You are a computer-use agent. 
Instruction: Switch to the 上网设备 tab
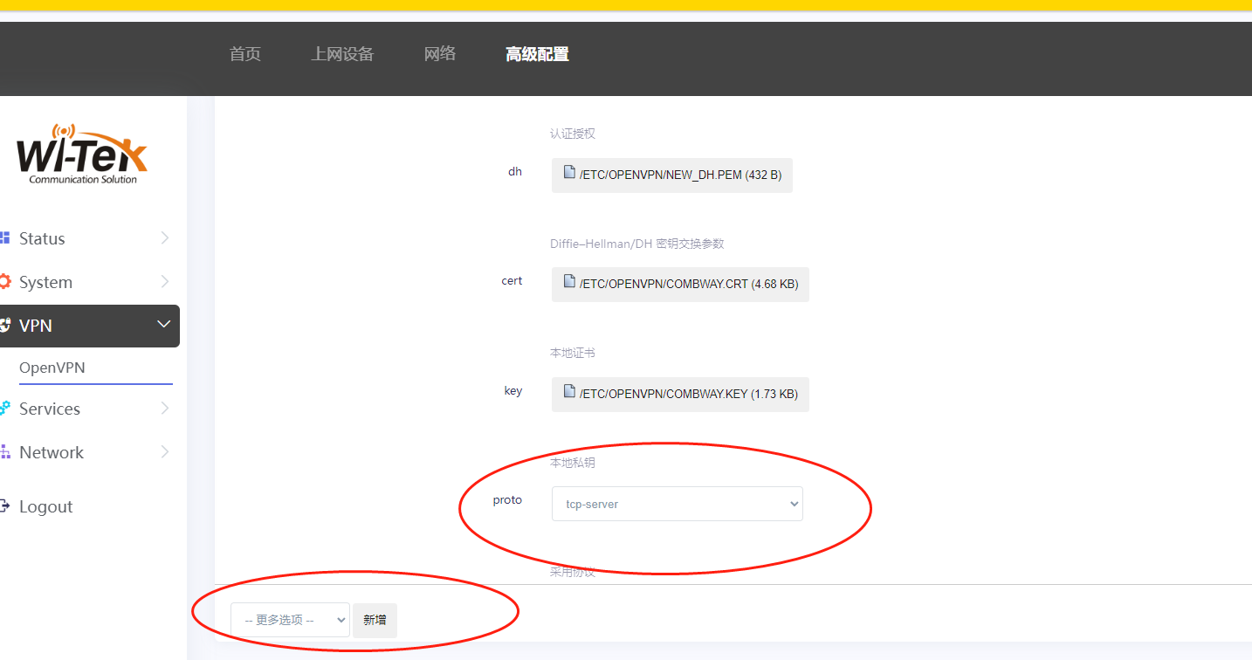point(342,54)
